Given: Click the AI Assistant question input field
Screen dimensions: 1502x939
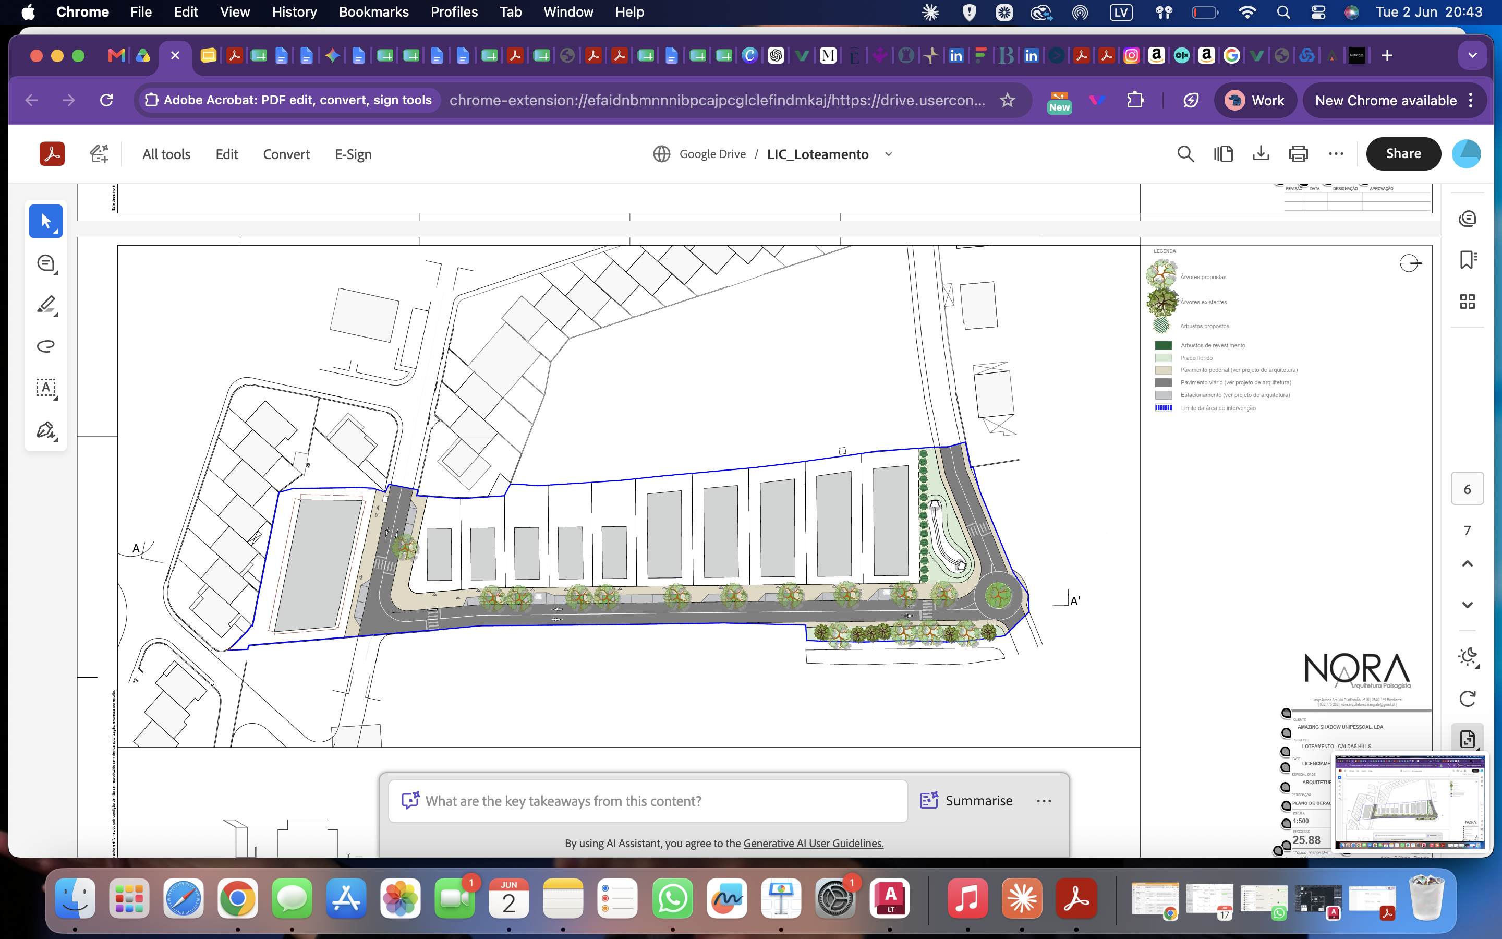Looking at the screenshot, I should [648, 801].
